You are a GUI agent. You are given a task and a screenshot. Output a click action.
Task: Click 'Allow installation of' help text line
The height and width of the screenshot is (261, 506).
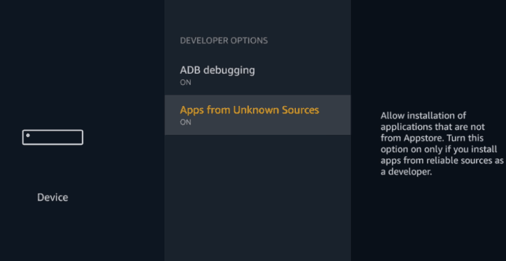click(423, 115)
